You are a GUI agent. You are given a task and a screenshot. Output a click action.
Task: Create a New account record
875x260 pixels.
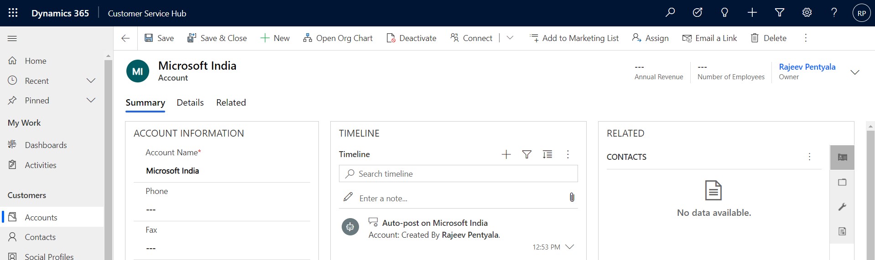pos(275,38)
